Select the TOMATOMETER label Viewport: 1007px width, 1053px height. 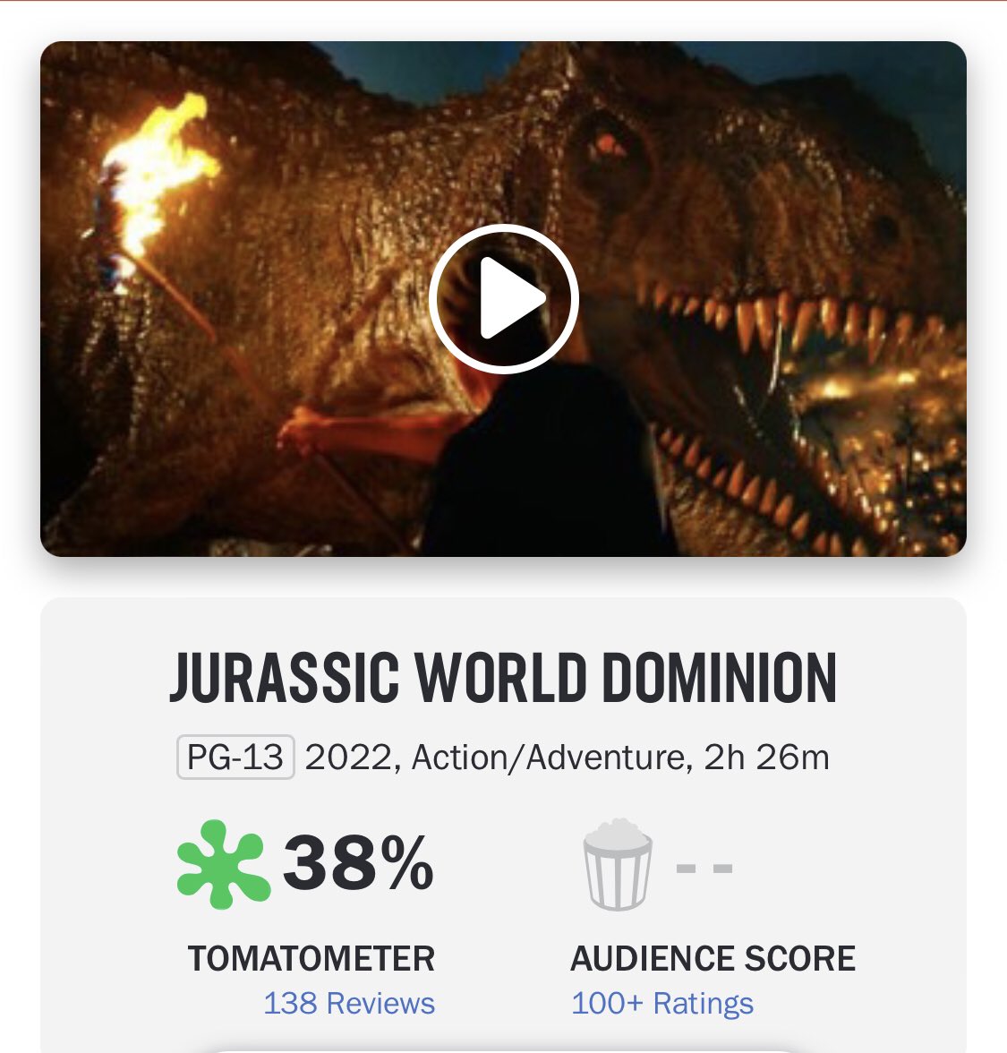pos(311,958)
